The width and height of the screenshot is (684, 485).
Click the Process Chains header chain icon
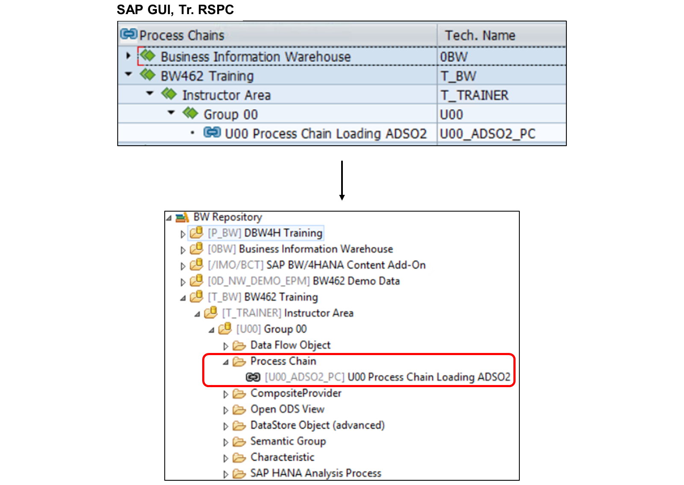click(129, 34)
